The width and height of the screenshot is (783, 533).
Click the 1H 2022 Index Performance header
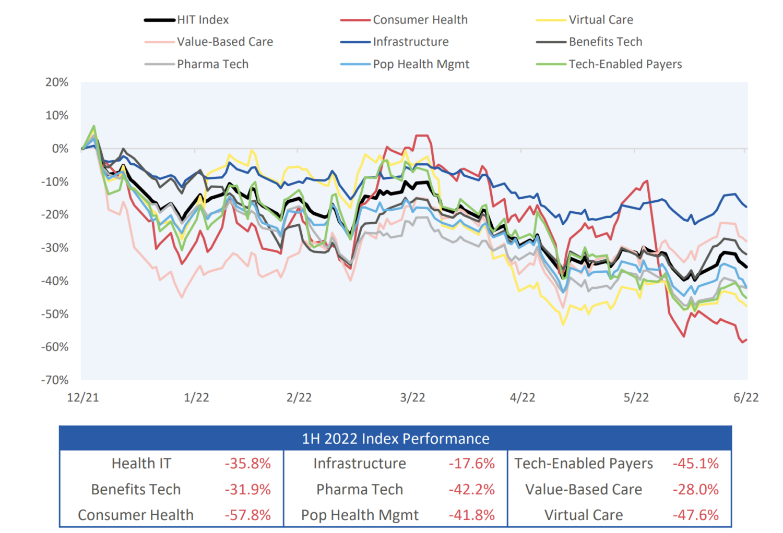(x=395, y=439)
